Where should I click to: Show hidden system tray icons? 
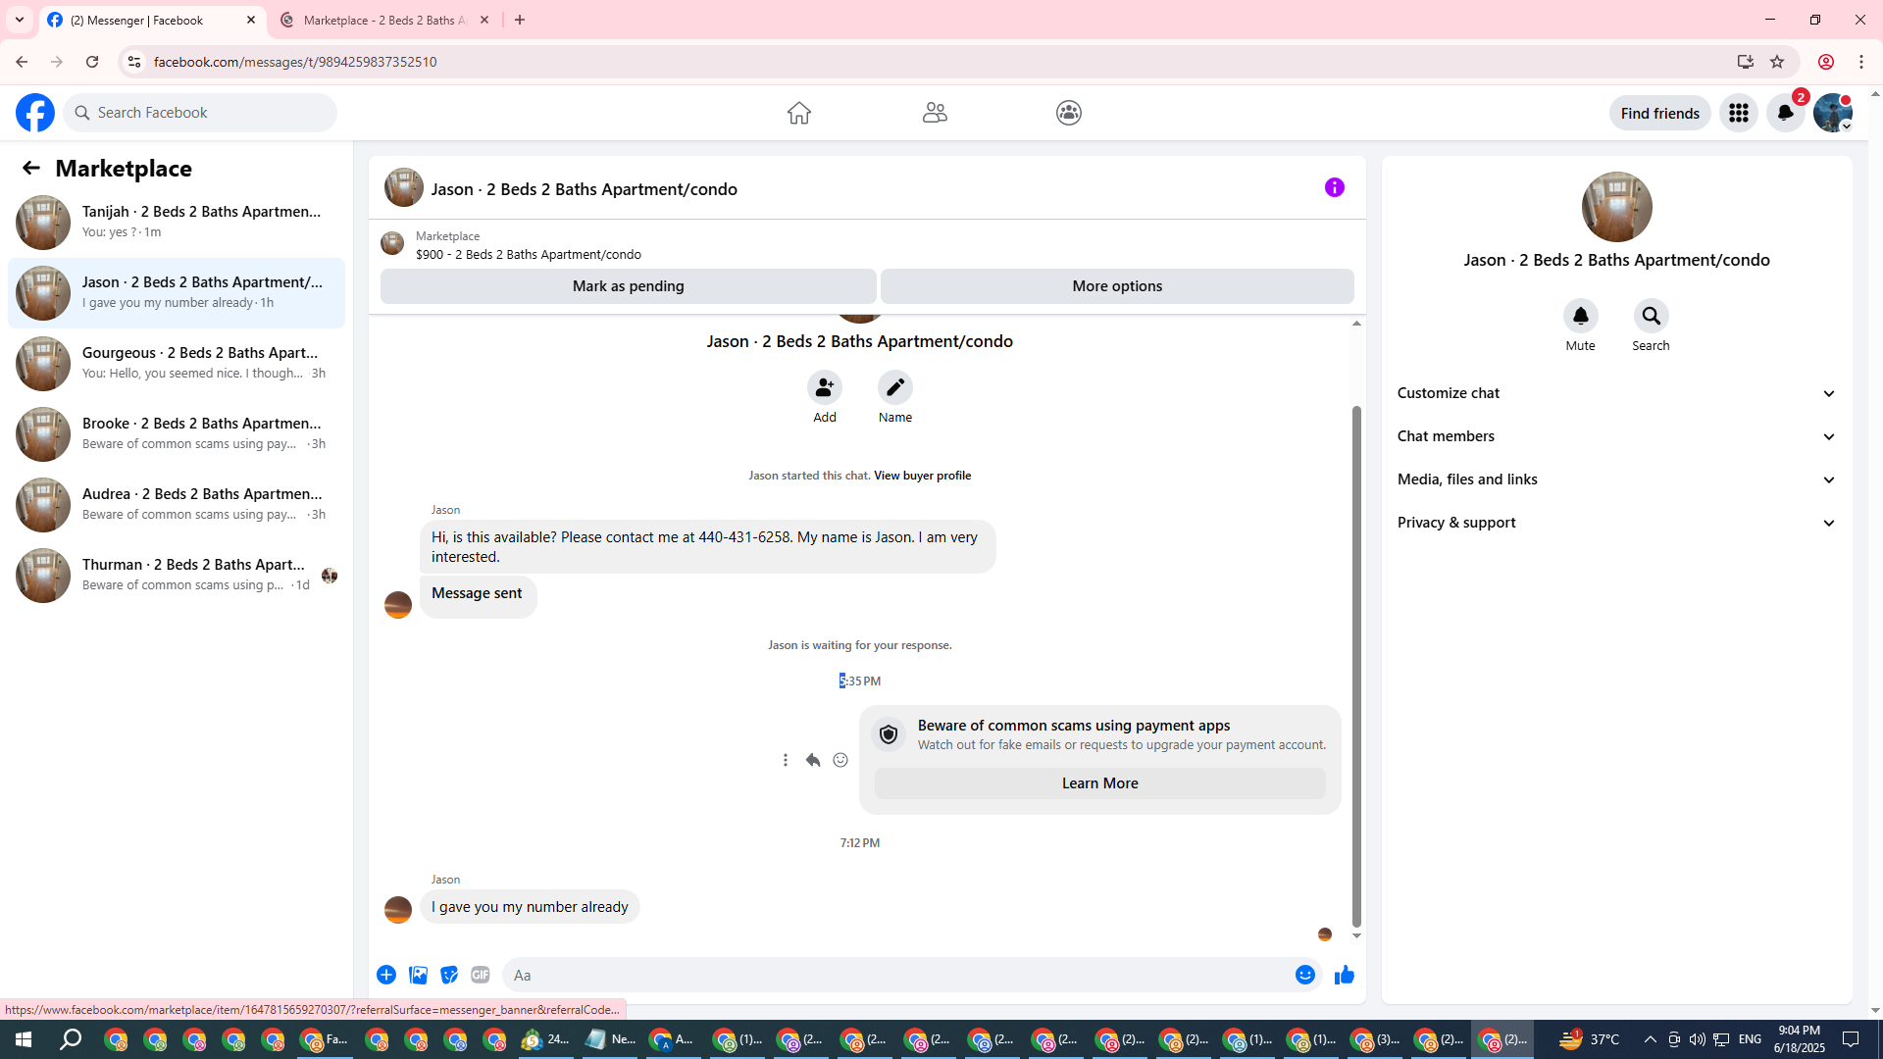[x=1650, y=1039]
